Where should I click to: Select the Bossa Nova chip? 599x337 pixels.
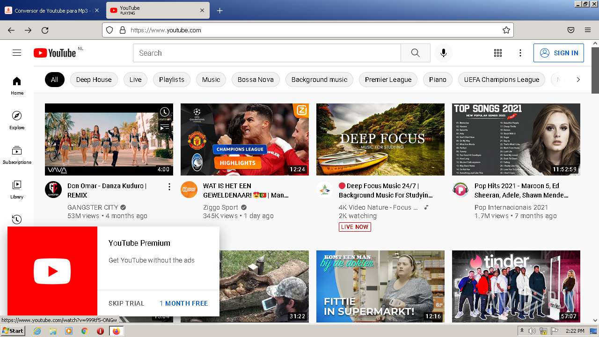point(256,80)
